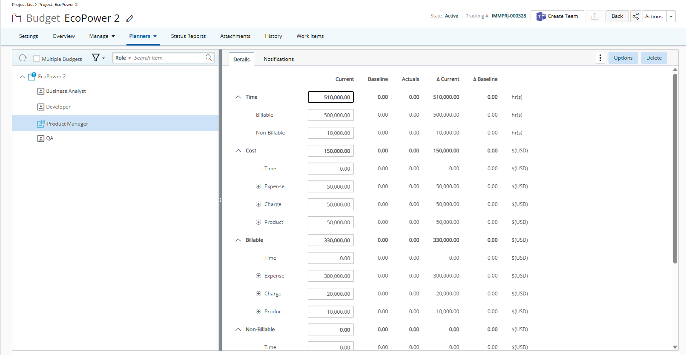
Task: Expand Expense under Billable with plus icon
Action: tap(258, 276)
